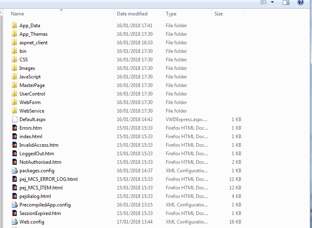Click the 16/01/2018 17:41 date cell
312x228 pixels.
(x=134, y=26)
